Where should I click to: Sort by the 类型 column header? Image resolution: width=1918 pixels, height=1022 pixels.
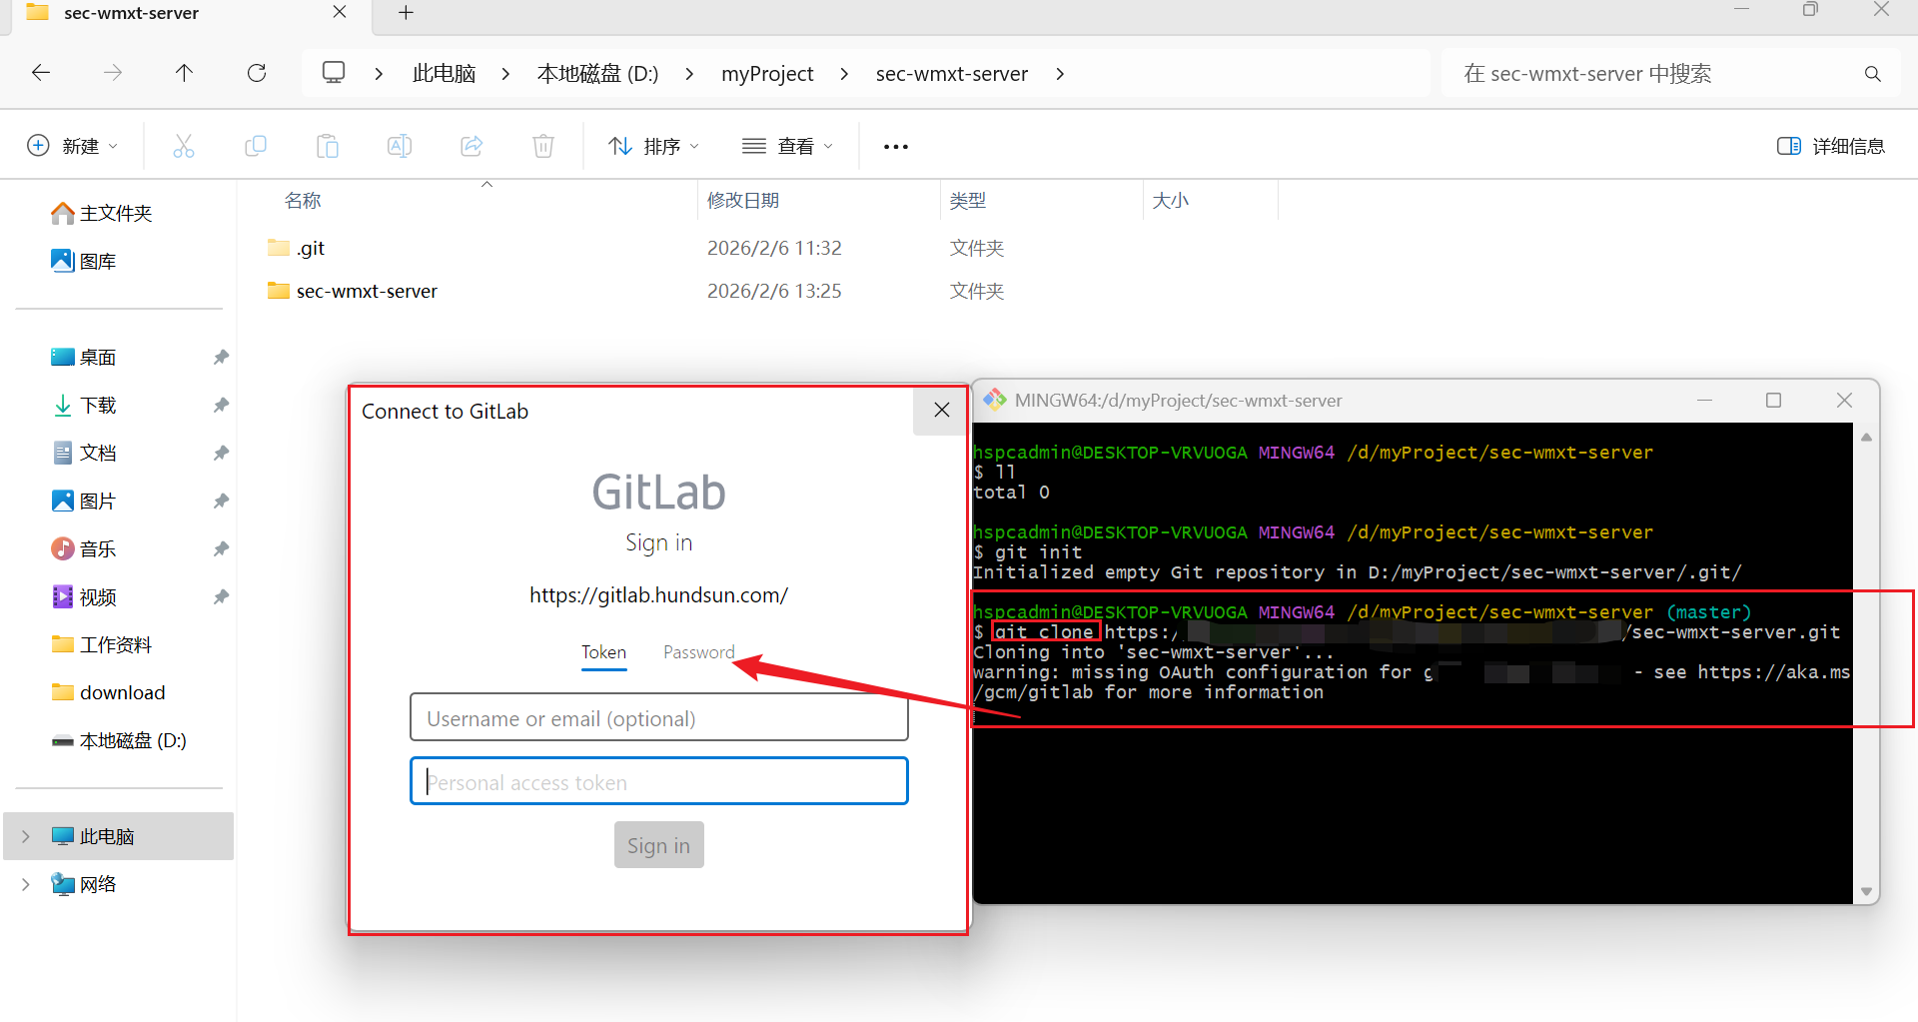[x=968, y=201]
